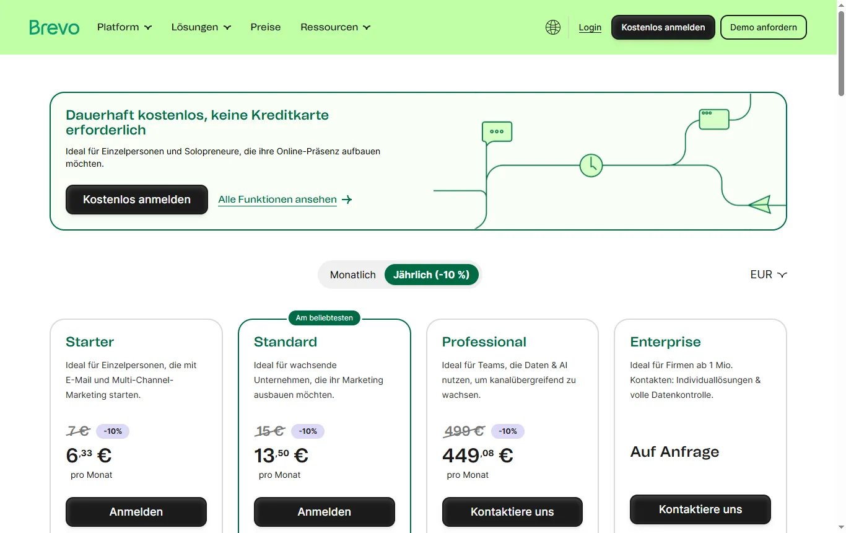Open the Preise page
Image resolution: width=846 pixels, height=533 pixels.
point(266,27)
